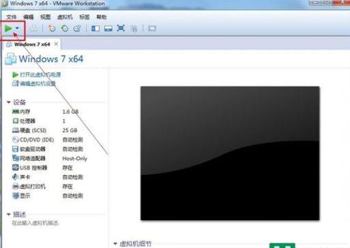Open the 文件 menu

point(11,17)
